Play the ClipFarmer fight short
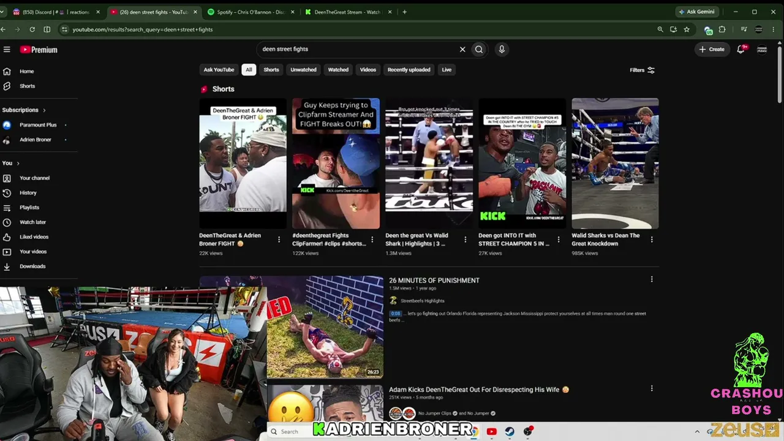784x441 pixels. click(x=336, y=164)
